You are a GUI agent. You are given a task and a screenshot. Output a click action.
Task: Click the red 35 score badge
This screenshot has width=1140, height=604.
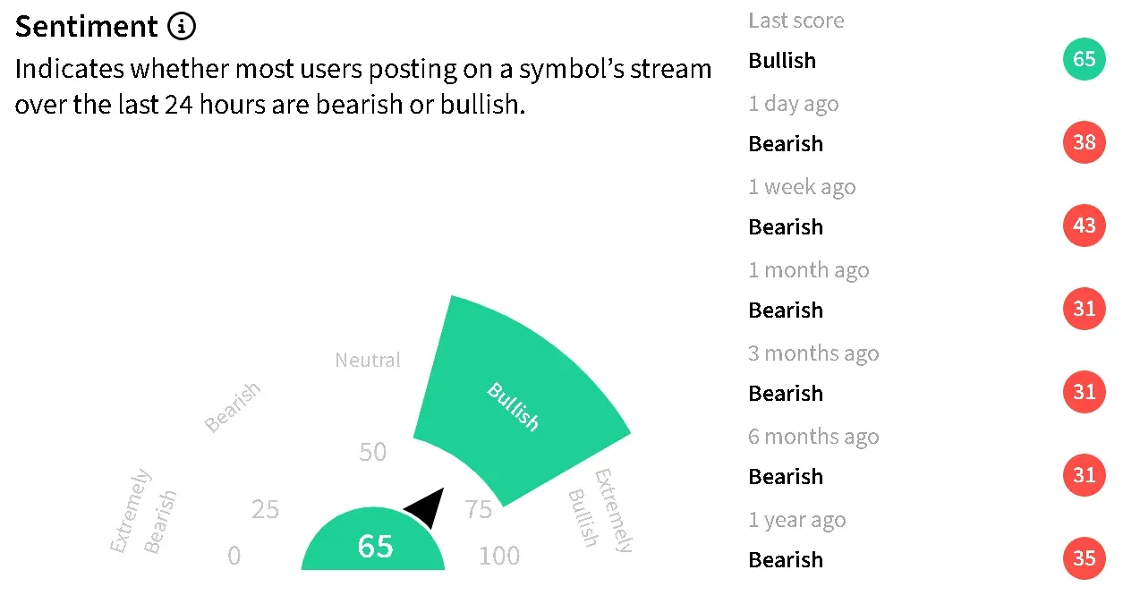click(x=1084, y=558)
